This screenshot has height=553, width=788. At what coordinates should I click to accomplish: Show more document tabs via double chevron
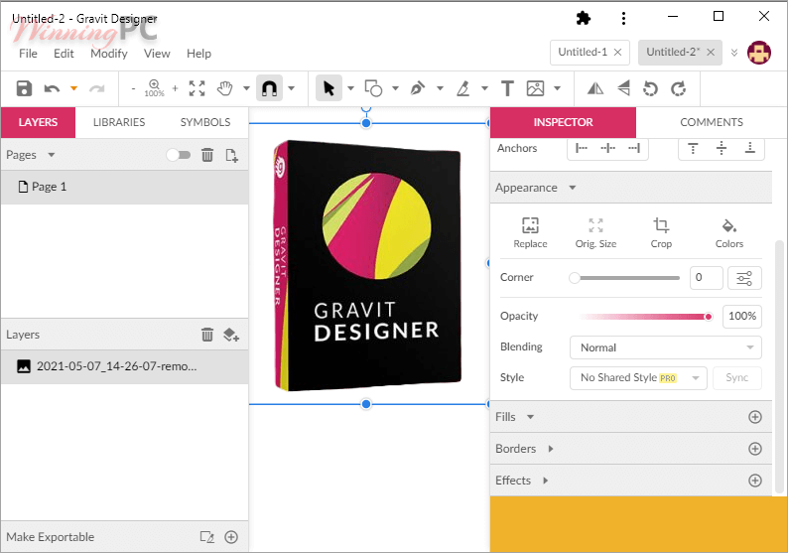coord(734,53)
